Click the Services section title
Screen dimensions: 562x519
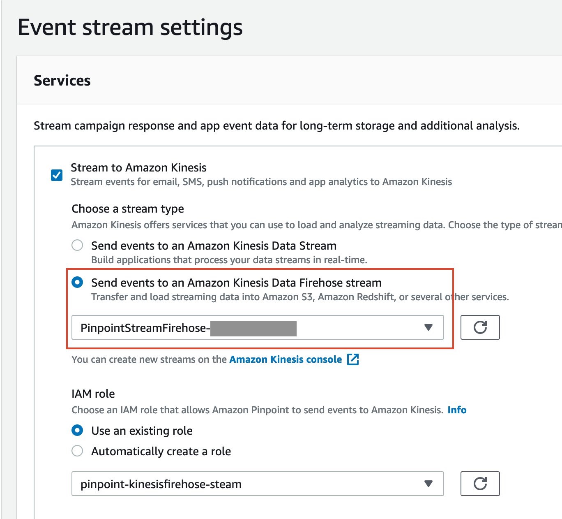click(x=62, y=81)
